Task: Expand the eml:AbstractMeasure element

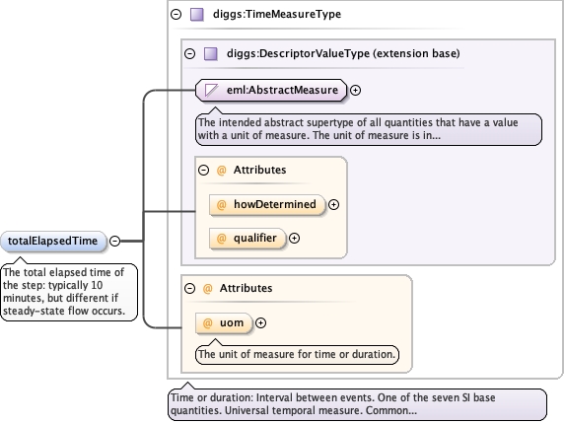Action: 355,91
